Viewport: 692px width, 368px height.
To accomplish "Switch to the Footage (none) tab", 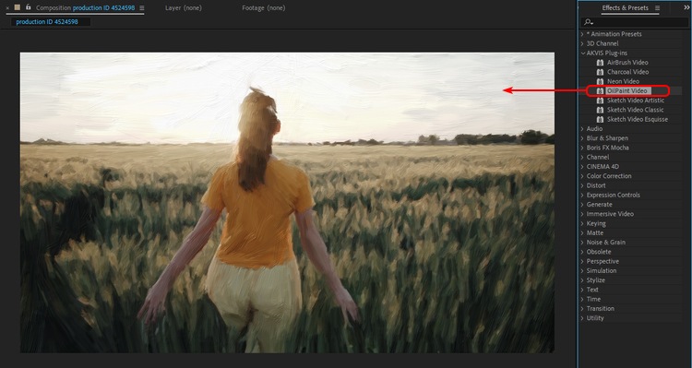I will tap(264, 8).
